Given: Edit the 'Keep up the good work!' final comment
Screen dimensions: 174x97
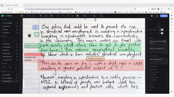Looking at the screenshot, I should [x=158, y=61].
